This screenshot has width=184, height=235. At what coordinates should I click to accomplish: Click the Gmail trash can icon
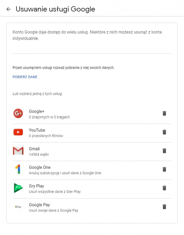pos(164,151)
